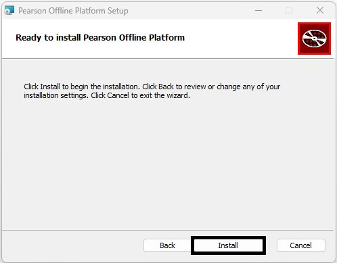Click the Install button

pyautogui.click(x=228, y=245)
